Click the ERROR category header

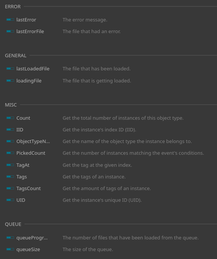coord(13,7)
